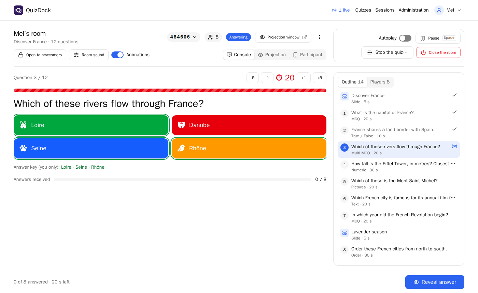The width and height of the screenshot is (478, 293).
Task: Click the live broadcast icon on question 3
Action: click(x=454, y=146)
